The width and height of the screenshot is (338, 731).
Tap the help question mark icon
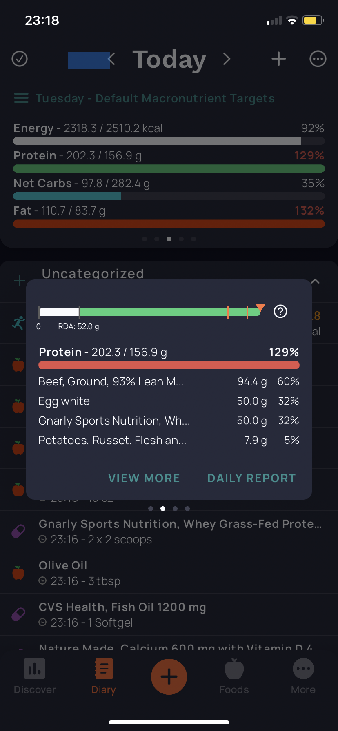point(280,311)
